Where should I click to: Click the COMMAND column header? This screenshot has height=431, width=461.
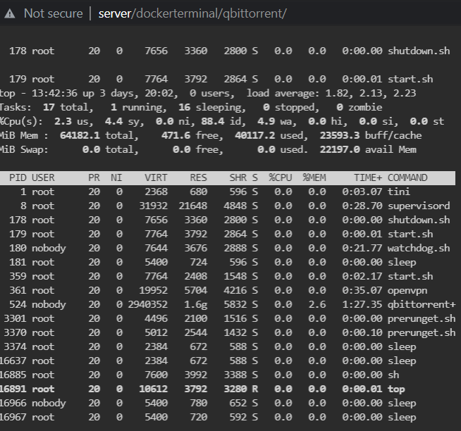pos(407,177)
